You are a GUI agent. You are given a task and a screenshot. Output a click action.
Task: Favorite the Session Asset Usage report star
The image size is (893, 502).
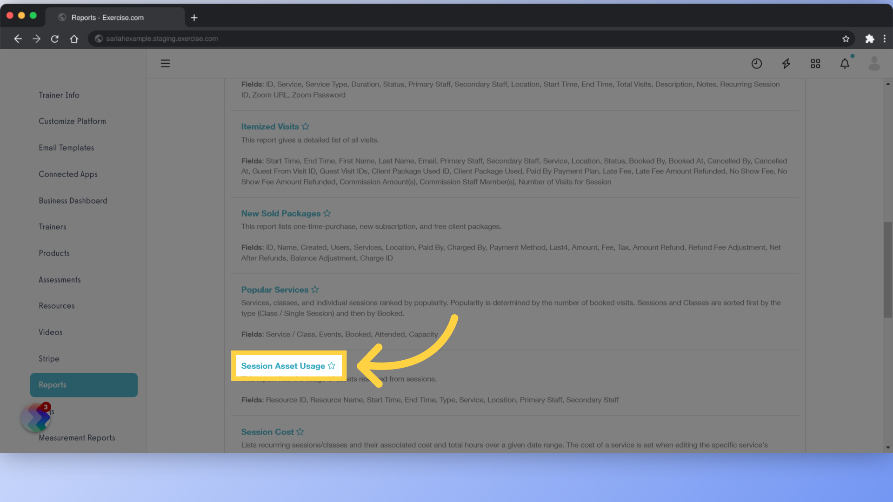pyautogui.click(x=331, y=365)
